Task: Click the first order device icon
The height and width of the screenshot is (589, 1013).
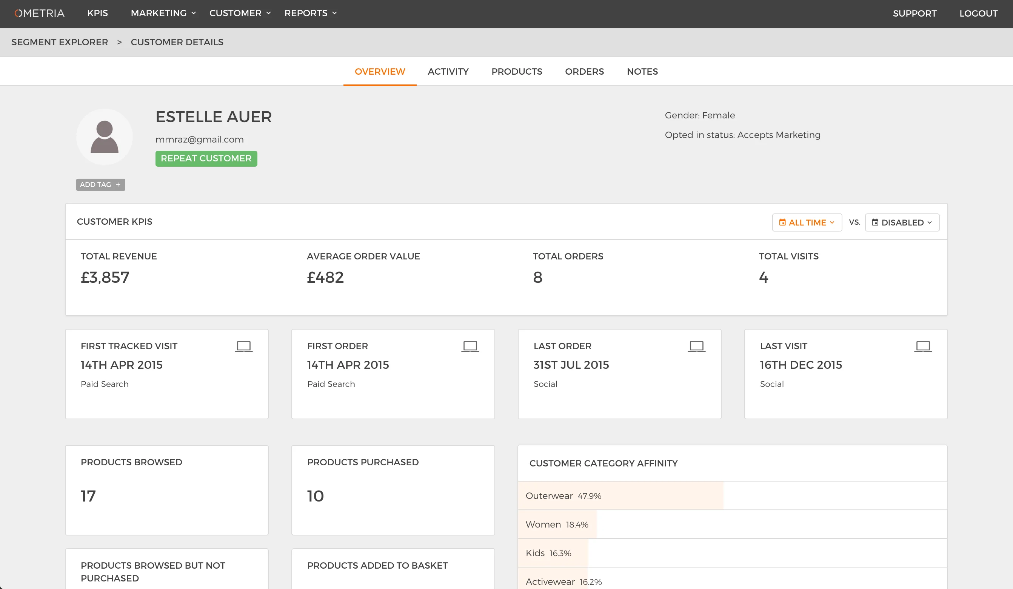Action: pos(470,347)
